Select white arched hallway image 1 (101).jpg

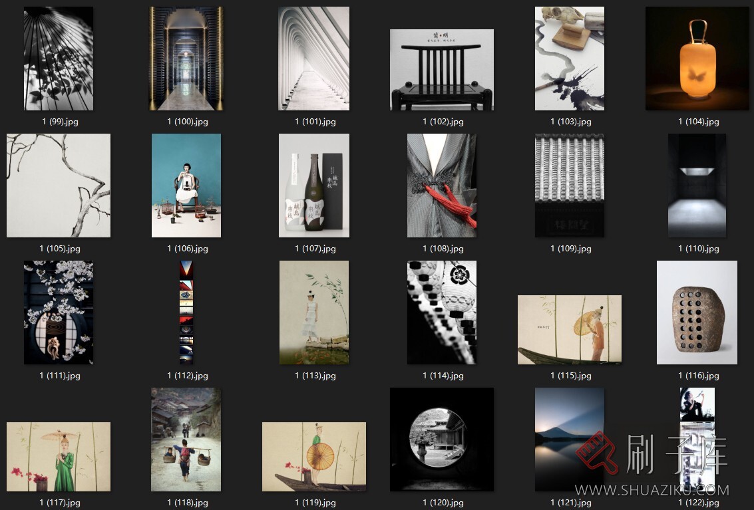tap(313, 59)
